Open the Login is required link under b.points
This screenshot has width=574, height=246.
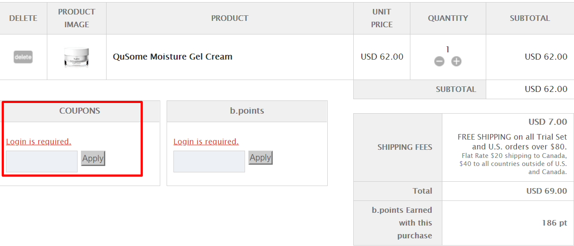pos(206,141)
